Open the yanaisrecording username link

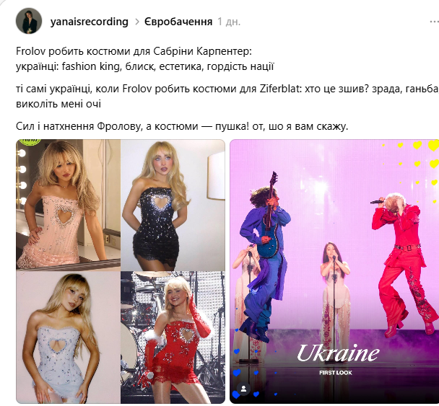(x=90, y=22)
